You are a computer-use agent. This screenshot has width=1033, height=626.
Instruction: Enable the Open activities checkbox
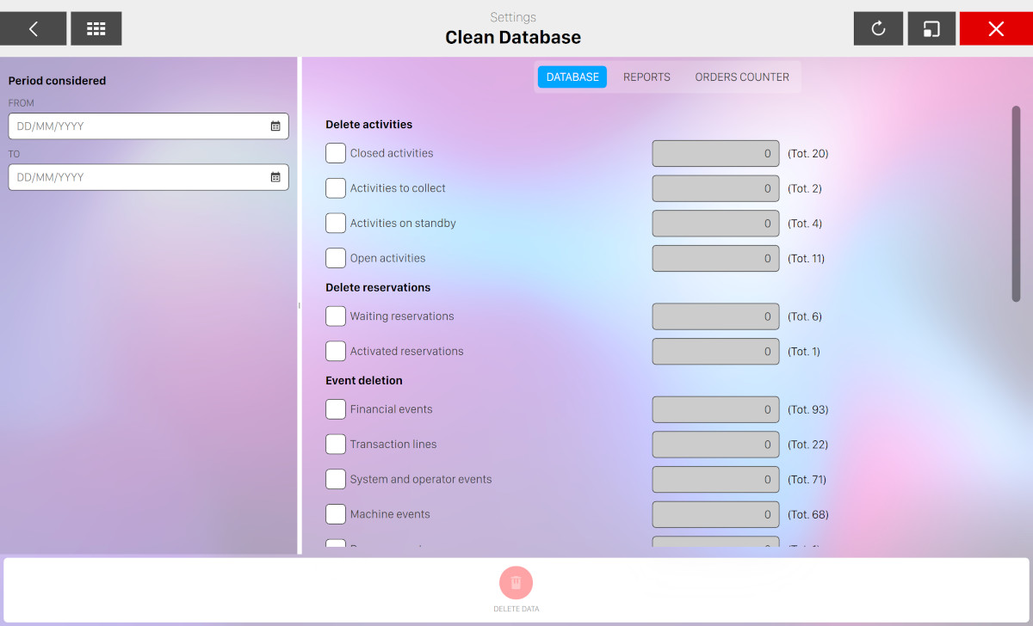(x=336, y=258)
